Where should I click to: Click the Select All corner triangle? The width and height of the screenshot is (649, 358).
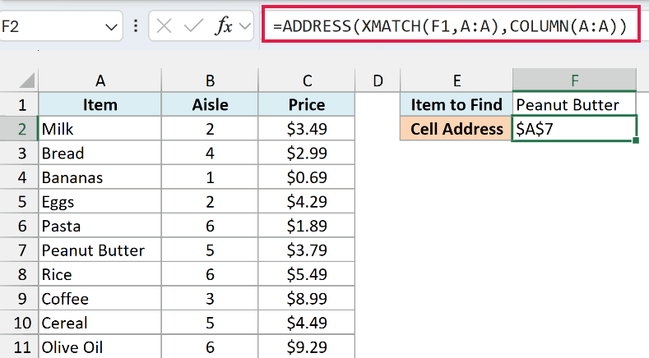pyautogui.click(x=26, y=80)
